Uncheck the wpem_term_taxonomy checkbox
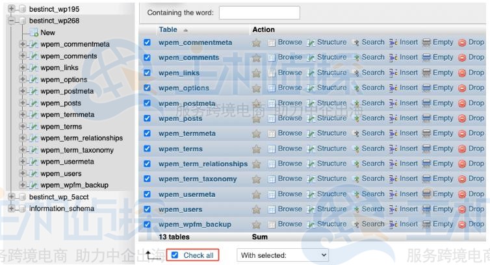This screenshot has width=490, height=265. (x=147, y=179)
